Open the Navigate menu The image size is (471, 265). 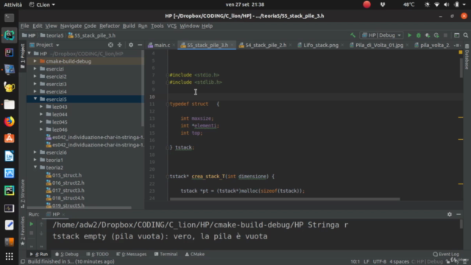(71, 26)
